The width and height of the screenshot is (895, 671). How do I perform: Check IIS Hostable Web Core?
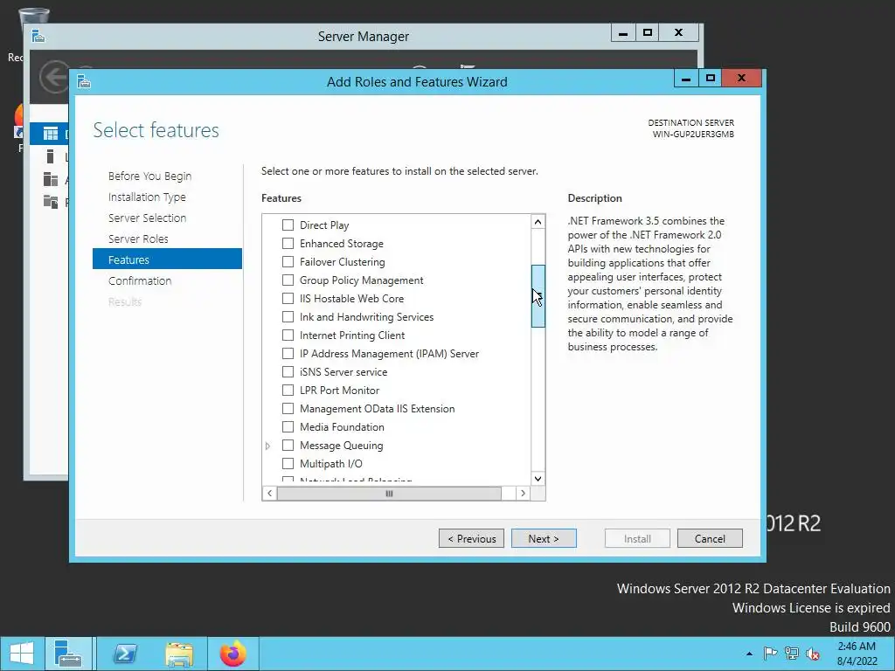click(x=288, y=299)
